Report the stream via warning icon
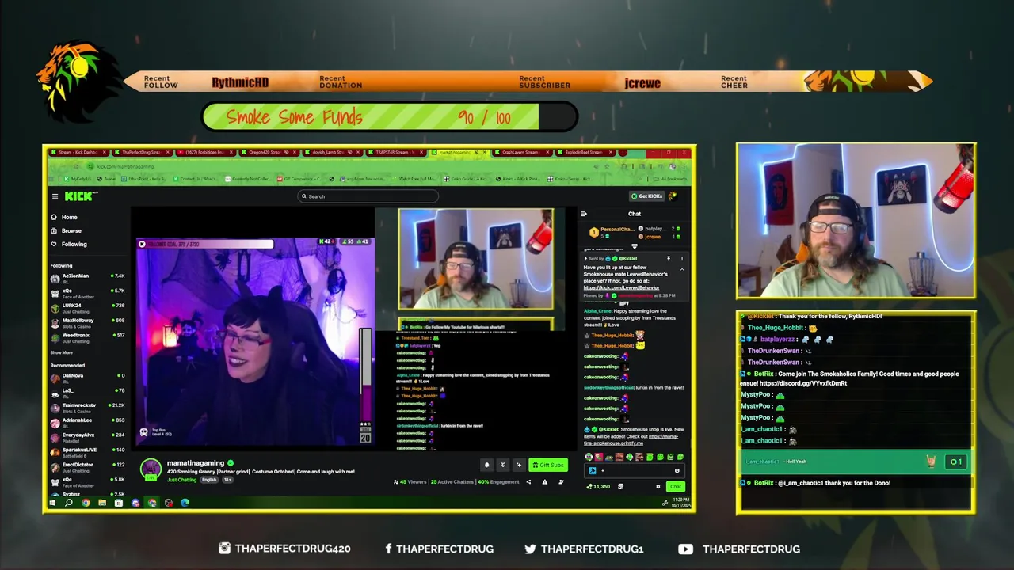 pos(544,482)
